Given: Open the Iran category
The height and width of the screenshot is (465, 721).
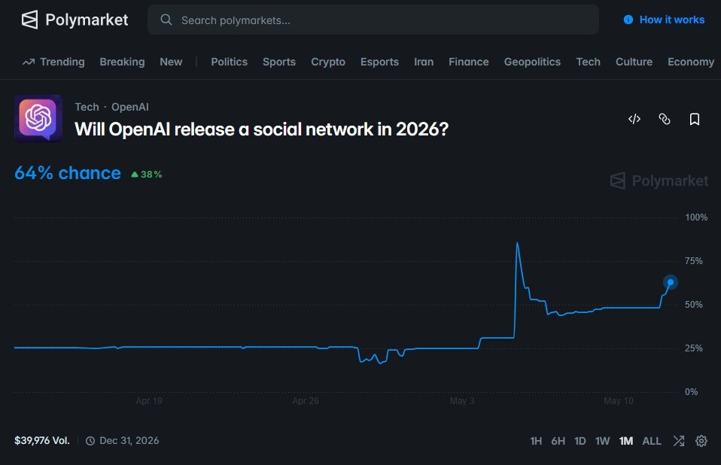Looking at the screenshot, I should pyautogui.click(x=424, y=62).
